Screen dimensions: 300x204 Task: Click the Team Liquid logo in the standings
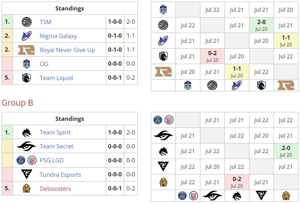(x=26, y=78)
